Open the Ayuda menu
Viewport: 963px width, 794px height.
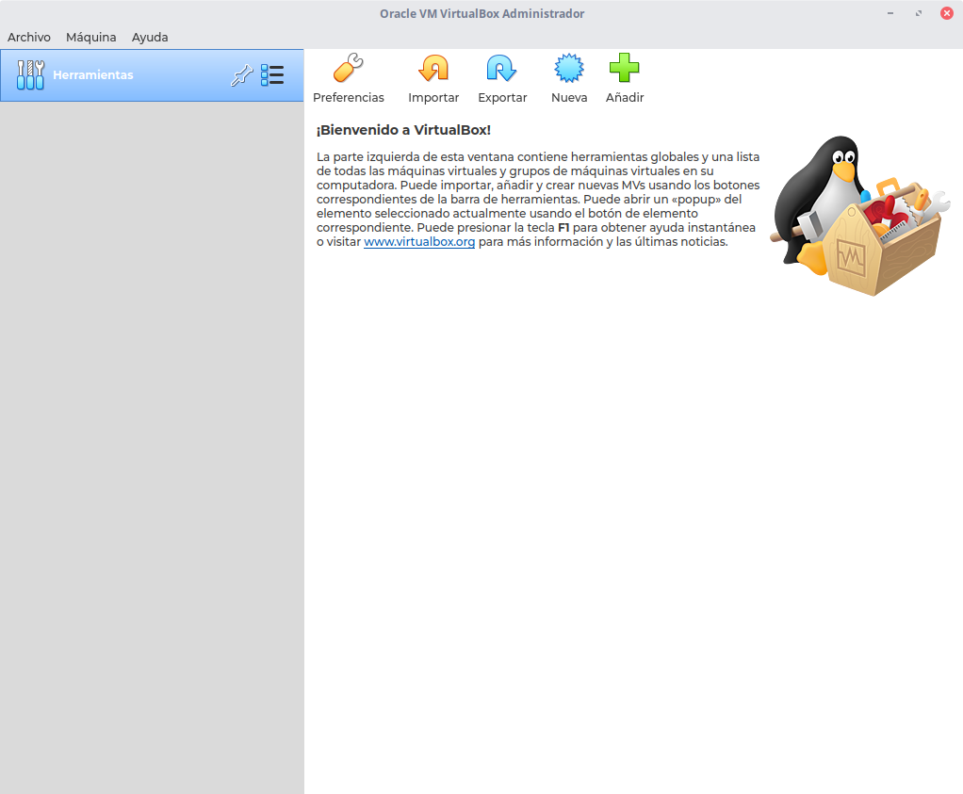point(150,37)
